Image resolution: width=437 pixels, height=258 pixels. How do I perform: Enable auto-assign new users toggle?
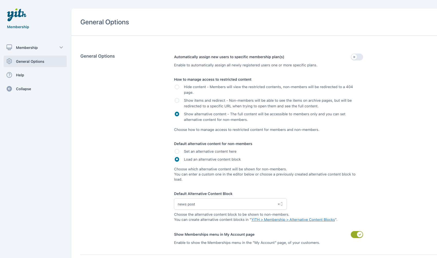click(357, 57)
